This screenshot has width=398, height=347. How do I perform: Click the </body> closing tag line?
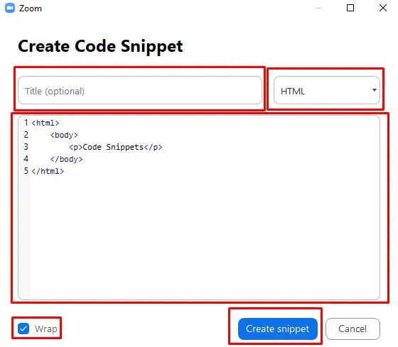point(66,159)
